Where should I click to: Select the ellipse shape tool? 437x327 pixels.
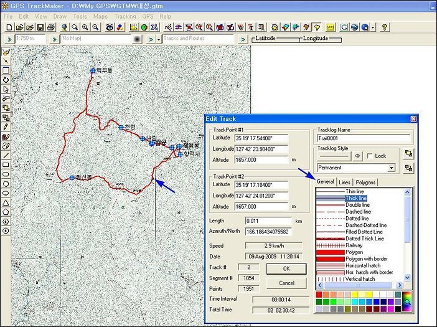point(6,193)
